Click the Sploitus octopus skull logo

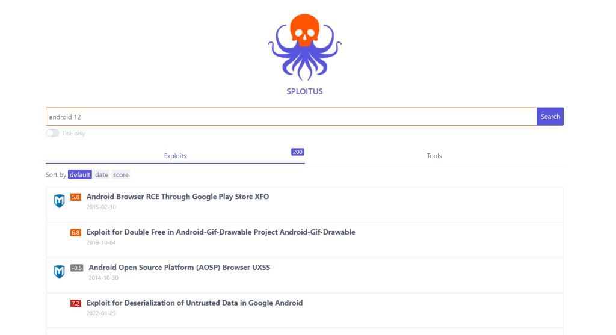click(304, 47)
